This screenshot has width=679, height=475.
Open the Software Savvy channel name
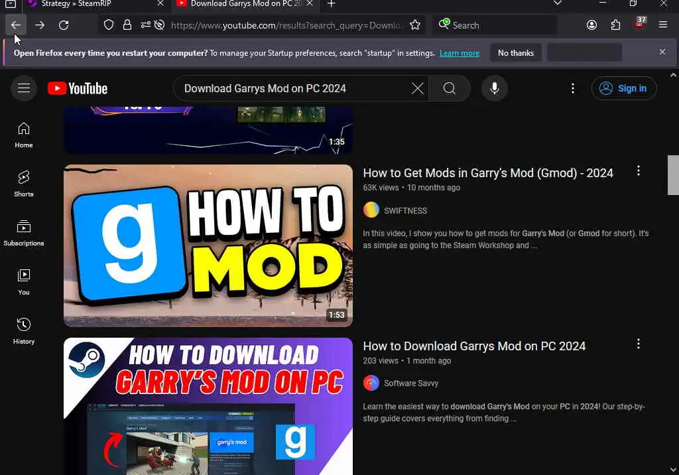point(411,383)
